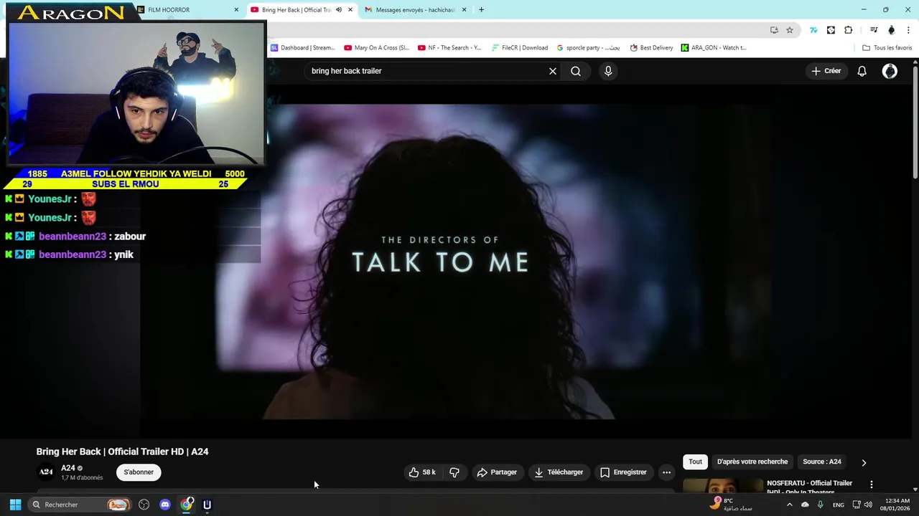Open the circular app icon left of Discord
Screen dimensions: 919x516
pos(144,505)
